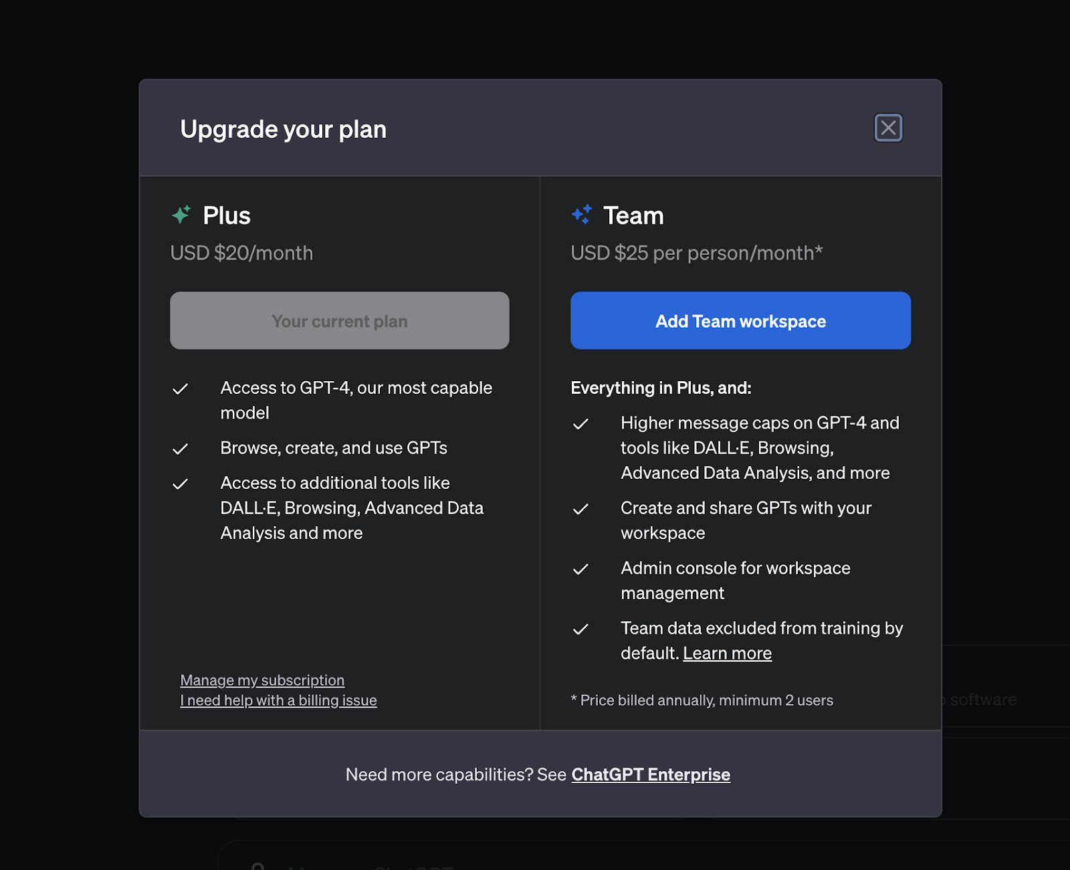Click checkmark beside Admin console for workspace
The image size is (1070, 870).
coord(580,569)
